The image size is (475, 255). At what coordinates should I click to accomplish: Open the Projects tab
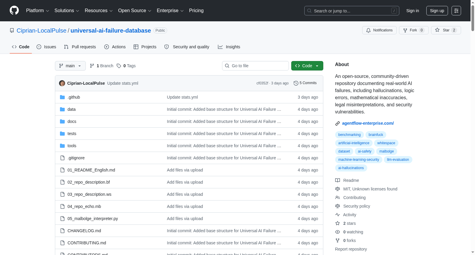point(145,47)
